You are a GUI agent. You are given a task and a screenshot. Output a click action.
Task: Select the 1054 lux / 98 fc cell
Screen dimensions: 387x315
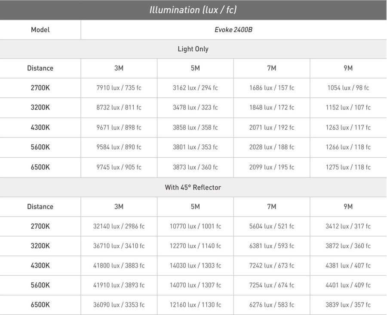point(348,88)
